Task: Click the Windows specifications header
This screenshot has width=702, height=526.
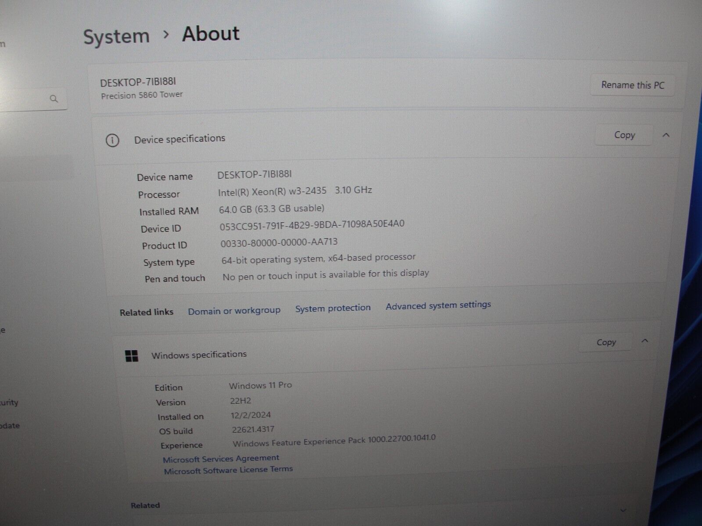Action: 199,355
